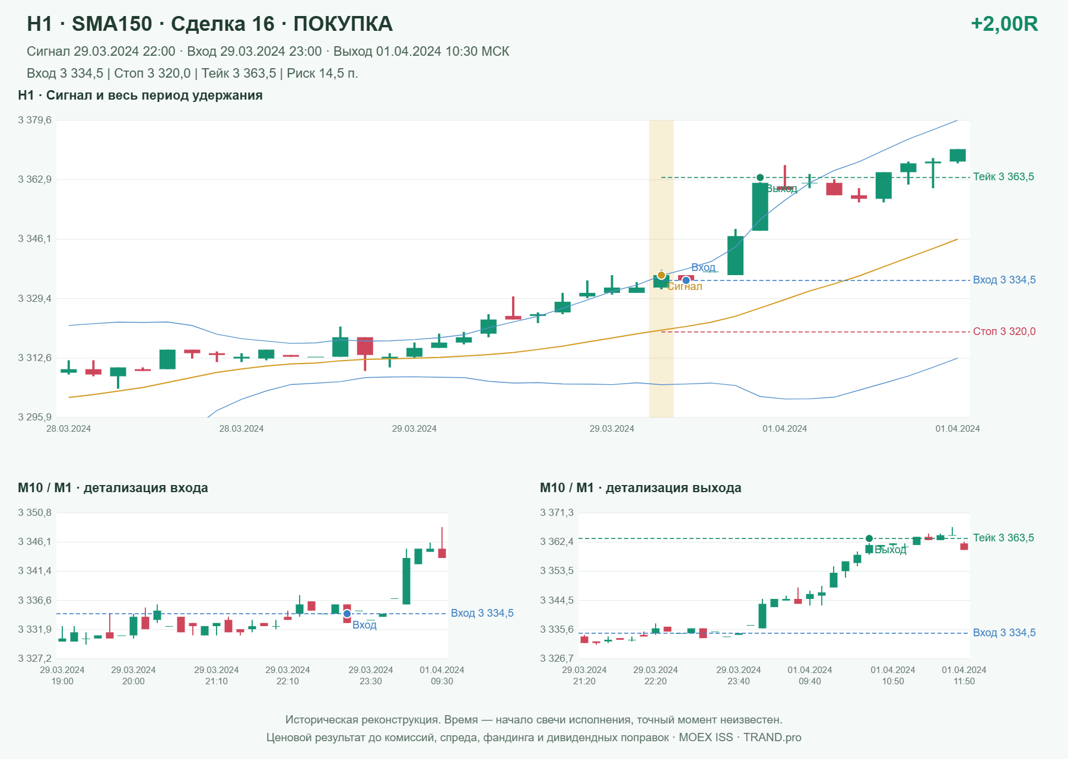Click the 3 350,8 axis label on entry chart
This screenshot has height=759, width=1068.
pyautogui.click(x=34, y=513)
